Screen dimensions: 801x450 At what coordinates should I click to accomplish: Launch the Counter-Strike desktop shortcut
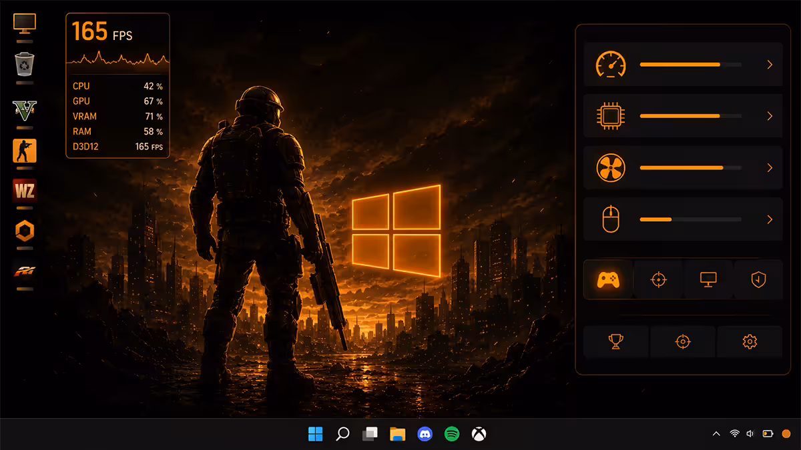coord(25,151)
